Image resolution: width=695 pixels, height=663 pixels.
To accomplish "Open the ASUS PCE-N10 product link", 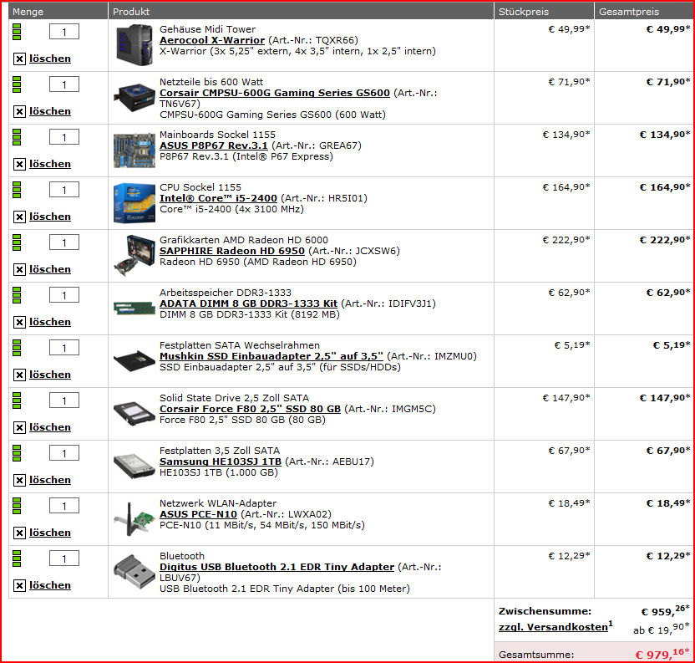I will [x=198, y=514].
